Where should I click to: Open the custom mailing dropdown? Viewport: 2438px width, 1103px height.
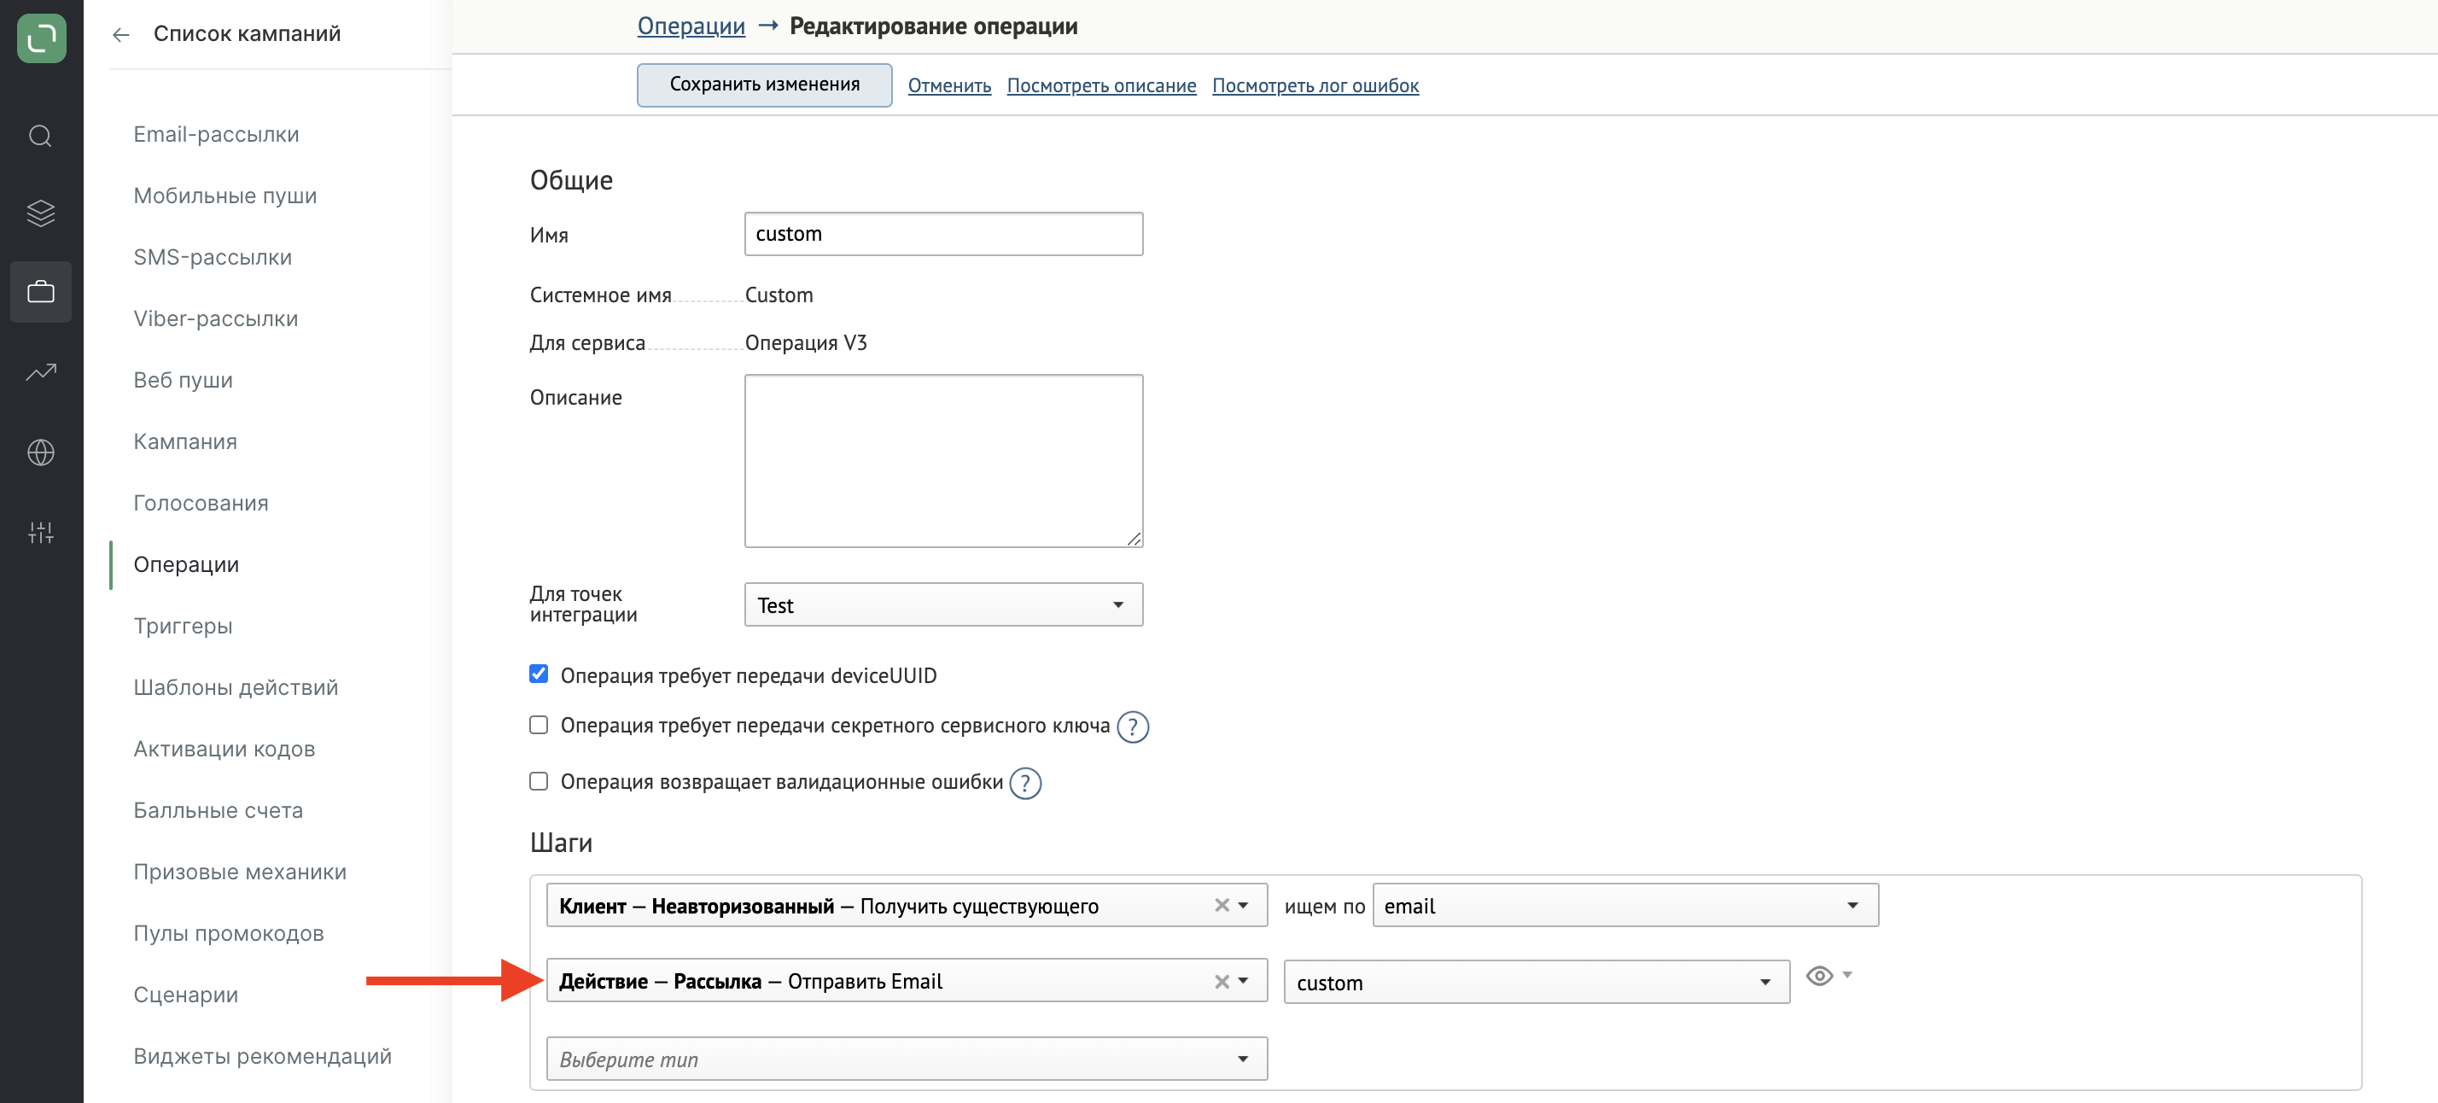1536,983
